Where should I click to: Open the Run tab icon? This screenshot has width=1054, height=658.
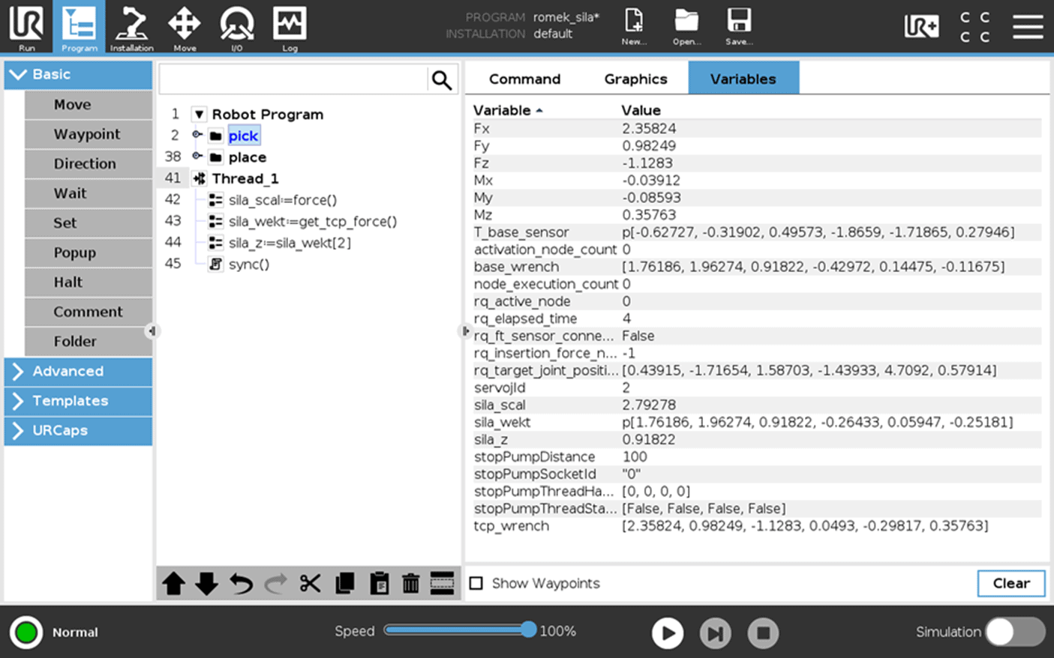pyautogui.click(x=26, y=27)
